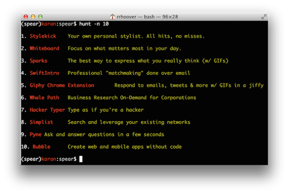Click the block cursor at bottom prompt
Screen dimensions: 289x194
click(81, 159)
